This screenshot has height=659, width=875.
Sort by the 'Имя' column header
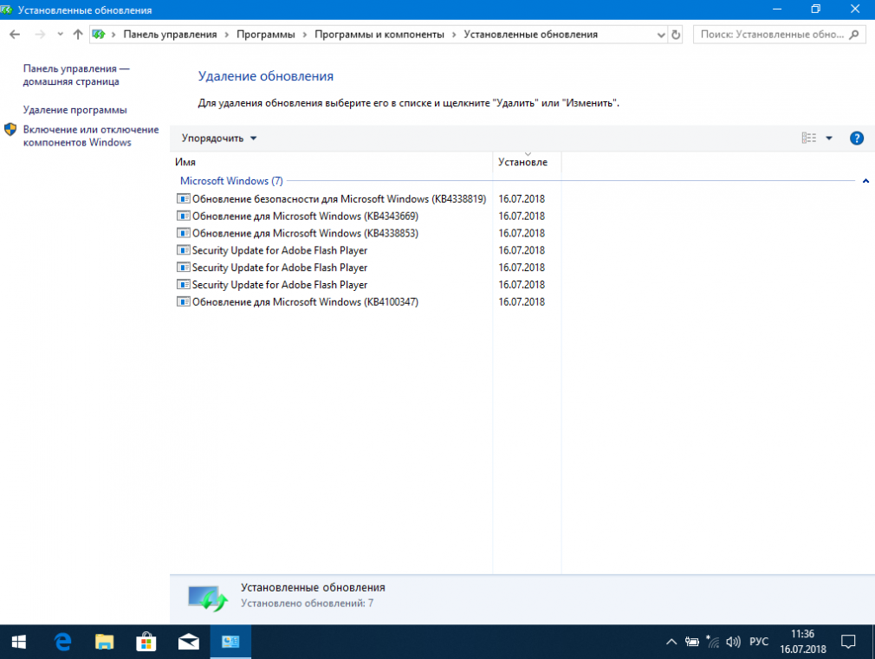(332, 162)
